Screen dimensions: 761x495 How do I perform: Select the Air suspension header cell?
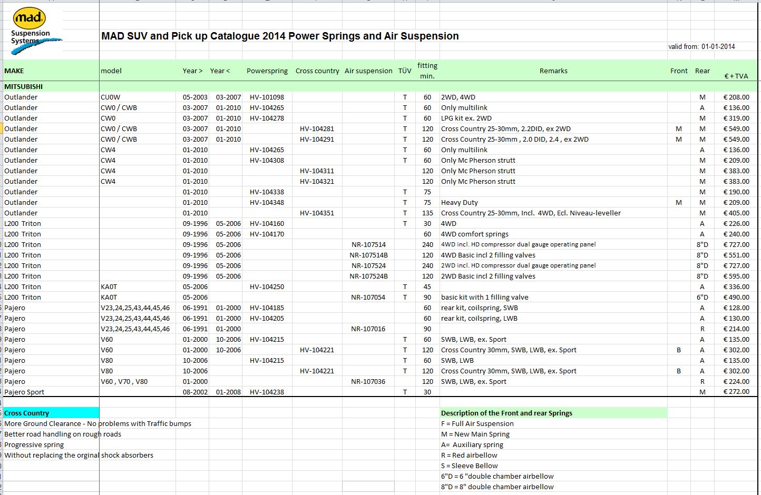click(x=368, y=71)
